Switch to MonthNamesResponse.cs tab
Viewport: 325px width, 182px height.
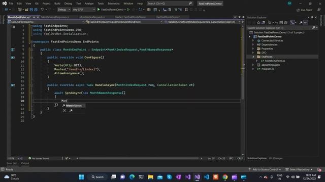click(55, 17)
